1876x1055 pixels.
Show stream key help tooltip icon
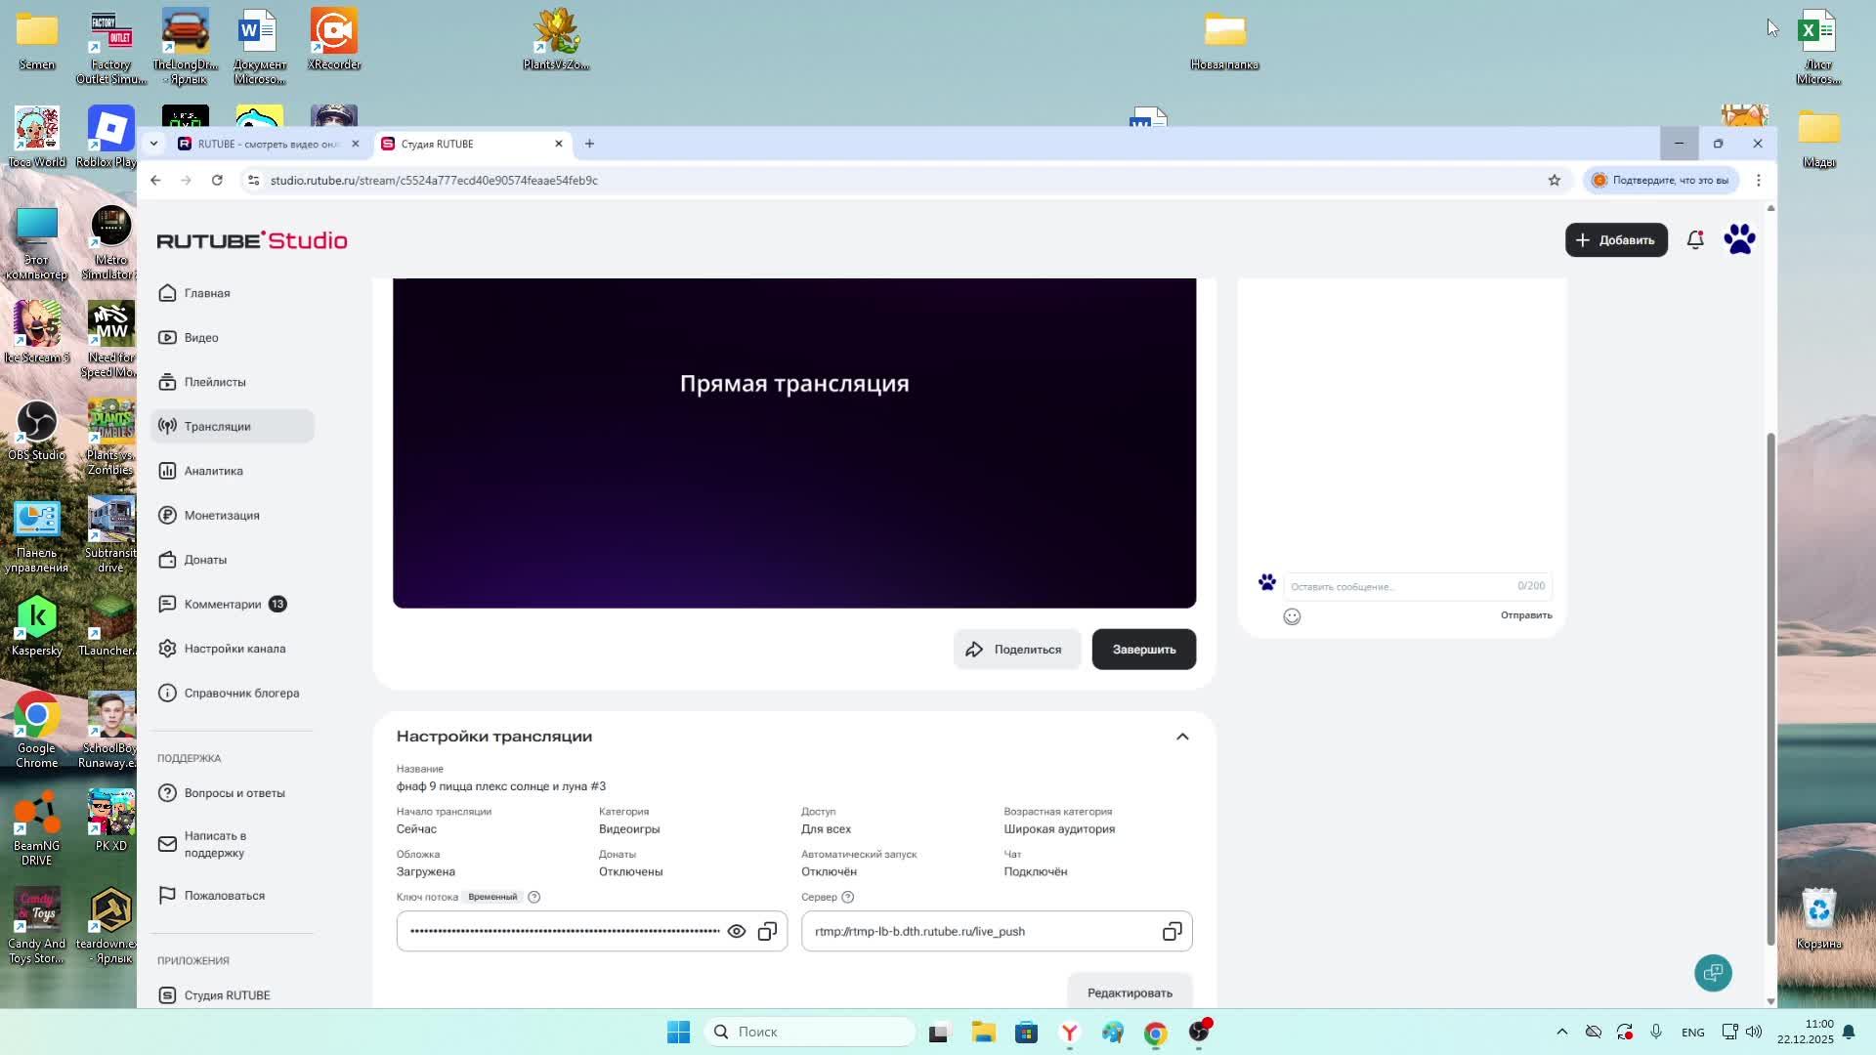pyautogui.click(x=533, y=897)
